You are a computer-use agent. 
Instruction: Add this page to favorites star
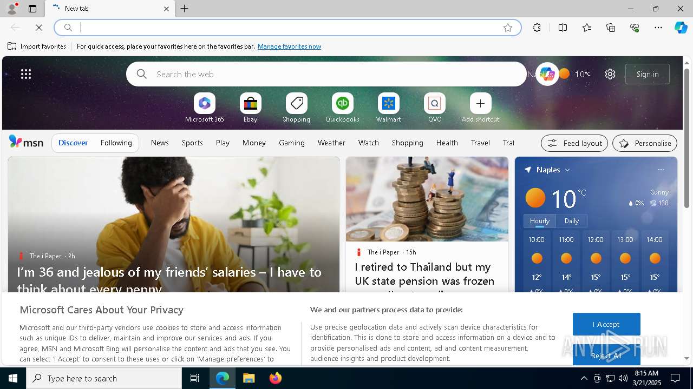pyautogui.click(x=508, y=28)
